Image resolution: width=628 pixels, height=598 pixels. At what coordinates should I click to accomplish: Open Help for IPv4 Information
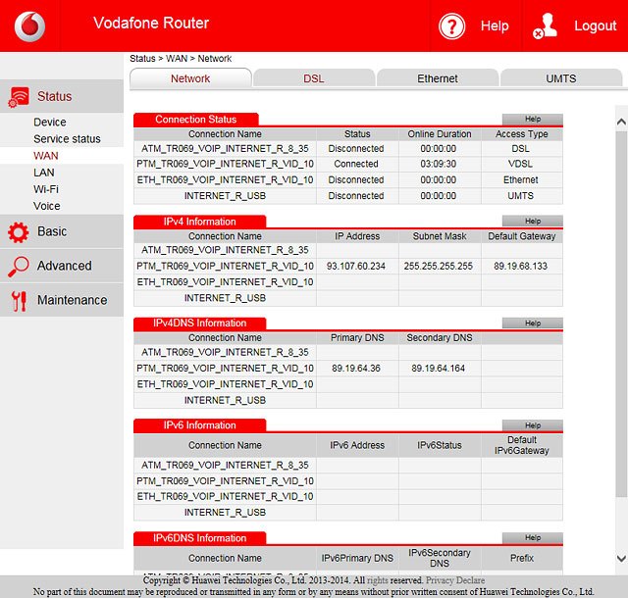click(x=533, y=221)
